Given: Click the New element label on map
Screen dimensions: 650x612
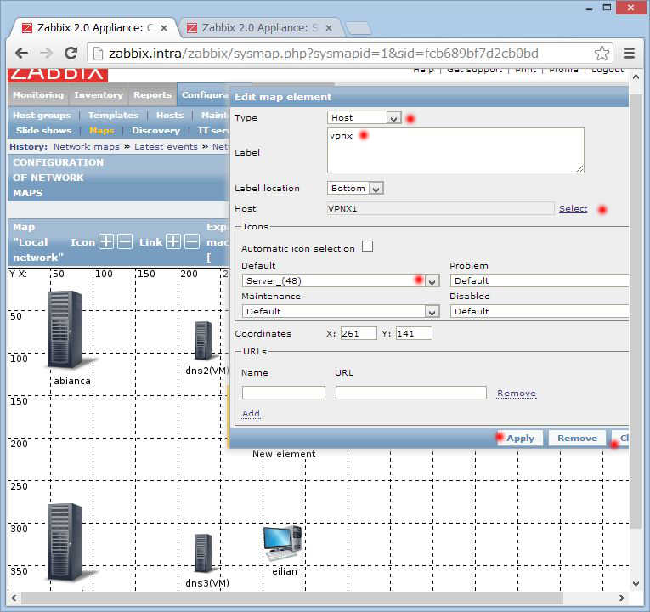Looking at the screenshot, I should (284, 454).
